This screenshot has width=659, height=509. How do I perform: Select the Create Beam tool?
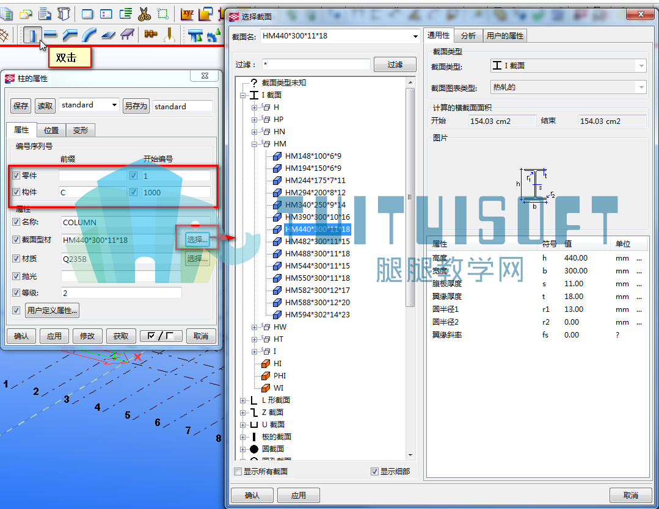point(51,34)
